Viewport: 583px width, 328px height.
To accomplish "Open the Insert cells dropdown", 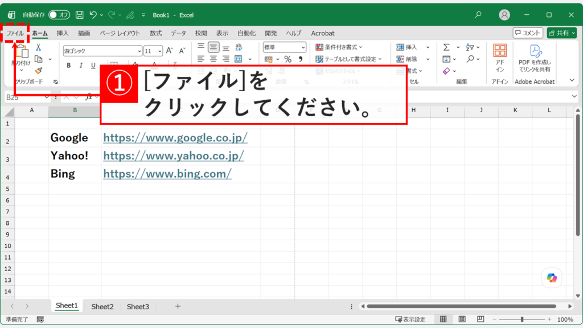I will 428,47.
